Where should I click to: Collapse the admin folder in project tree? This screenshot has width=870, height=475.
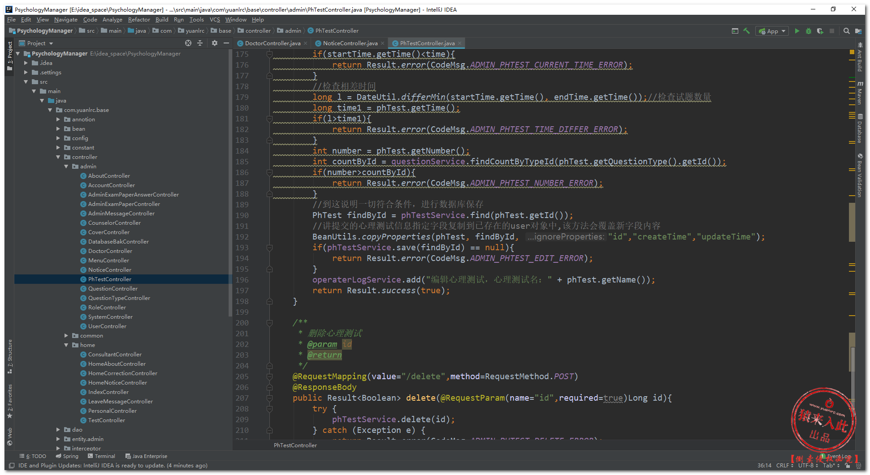(x=66, y=167)
